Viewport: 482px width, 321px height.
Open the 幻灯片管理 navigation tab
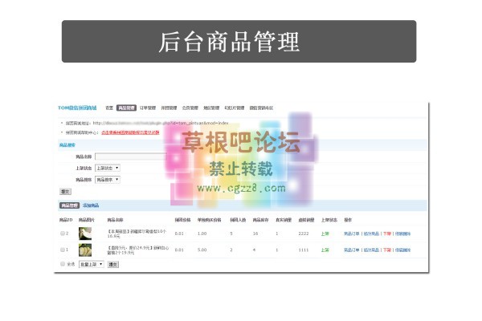tap(235, 108)
